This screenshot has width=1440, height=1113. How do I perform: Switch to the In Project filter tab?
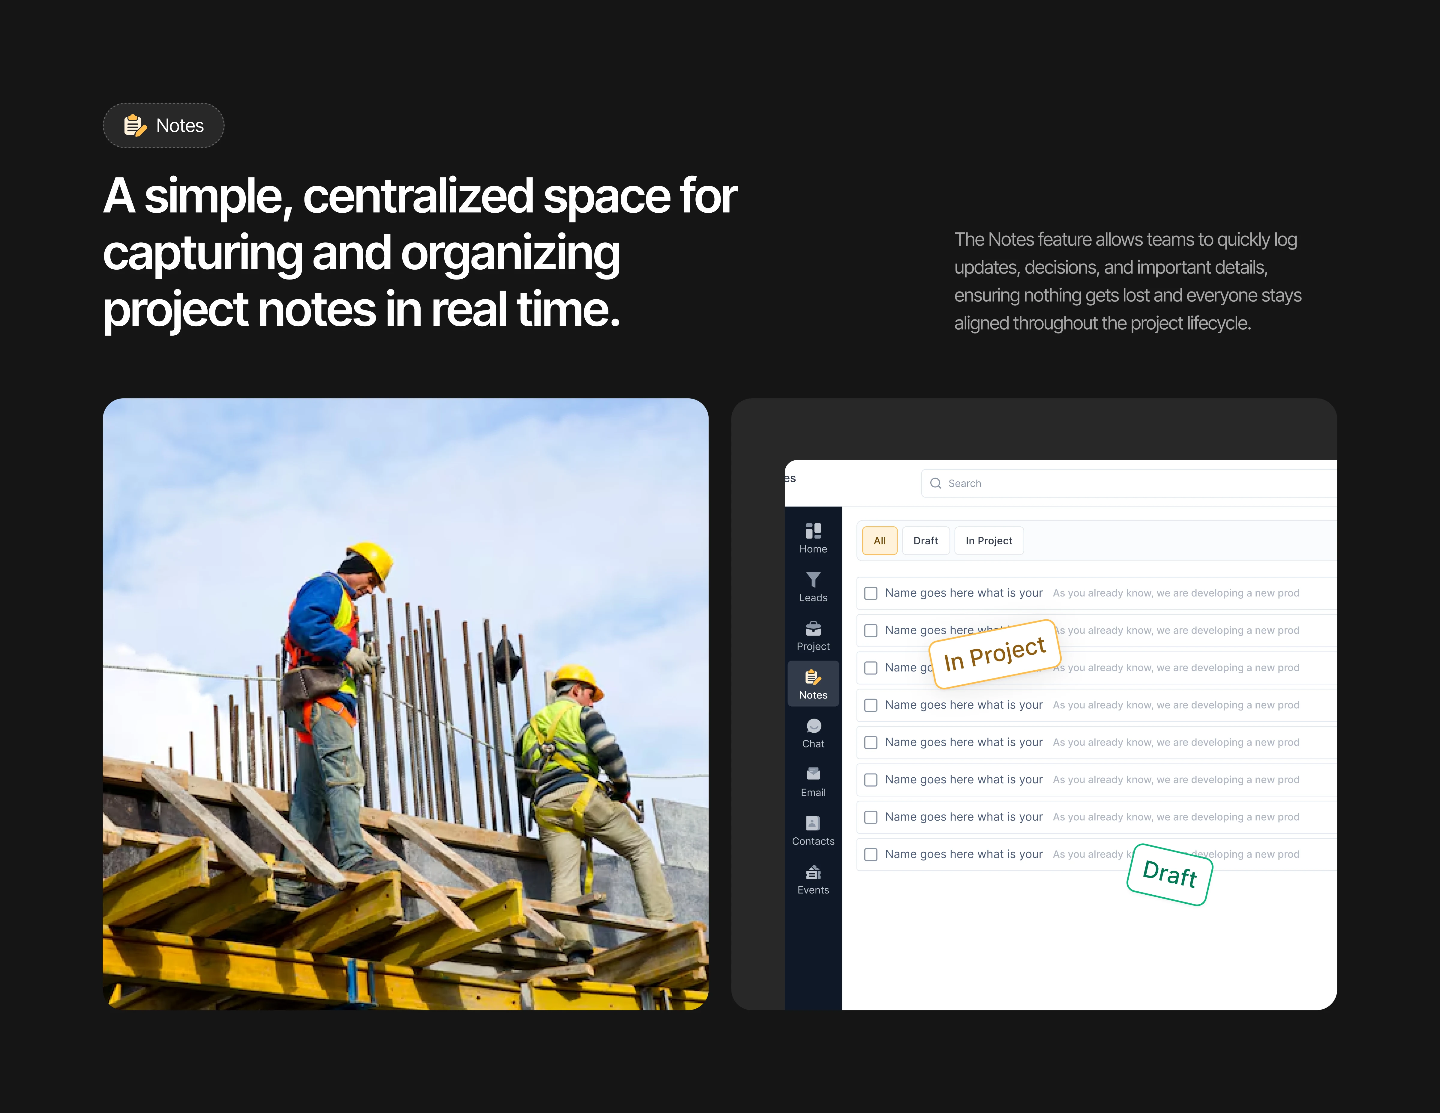pyautogui.click(x=988, y=541)
